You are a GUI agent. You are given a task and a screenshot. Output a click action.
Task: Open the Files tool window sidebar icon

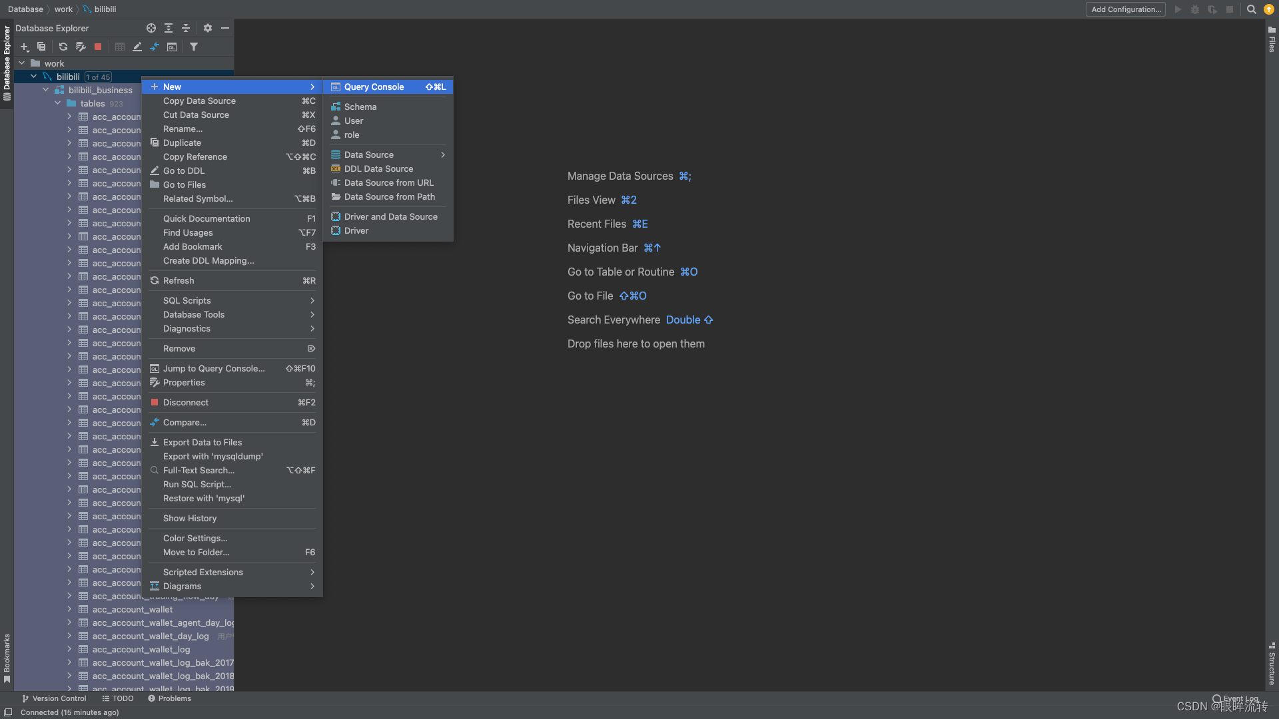(x=1272, y=39)
